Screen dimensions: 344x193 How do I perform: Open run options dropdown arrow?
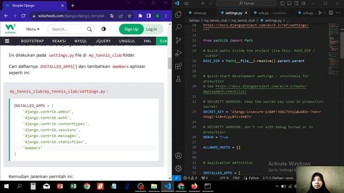tap(325, 13)
